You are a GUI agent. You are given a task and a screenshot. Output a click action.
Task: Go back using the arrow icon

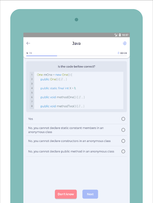pos(28,43)
